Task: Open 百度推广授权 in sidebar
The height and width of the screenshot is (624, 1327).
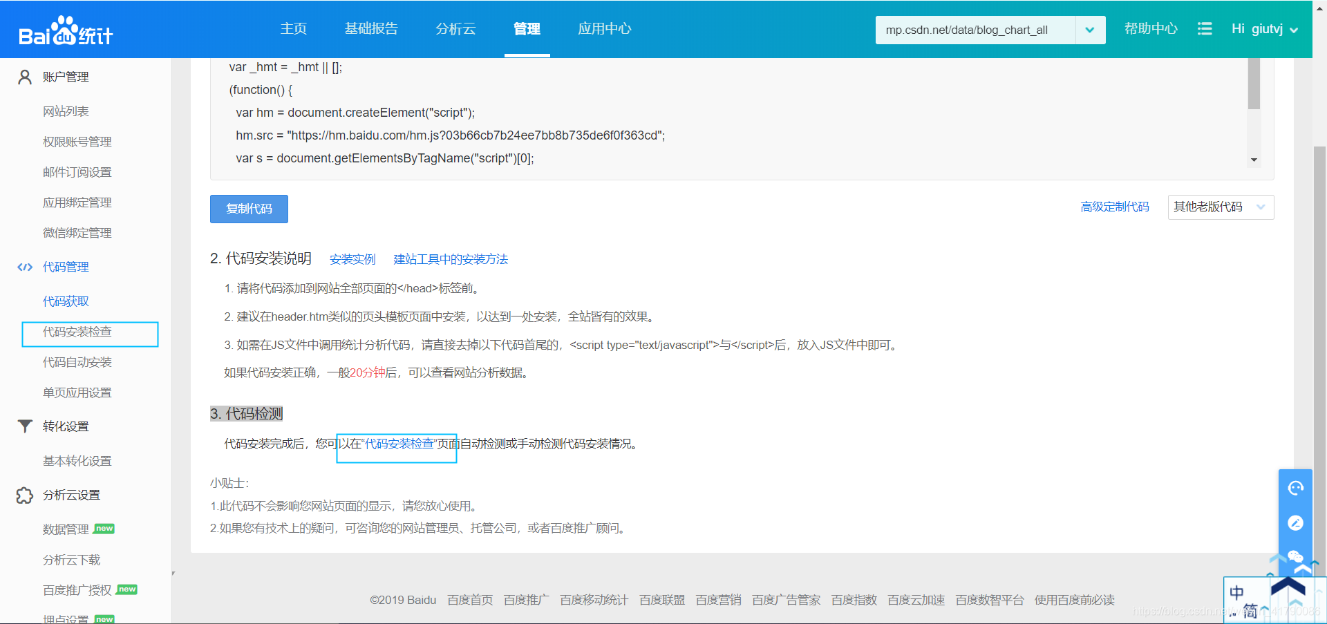Action: coord(77,590)
